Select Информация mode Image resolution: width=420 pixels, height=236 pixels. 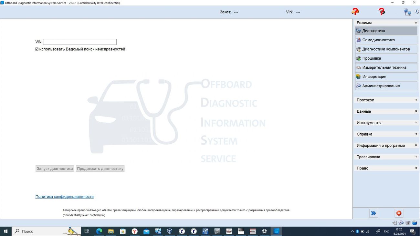(x=386, y=77)
